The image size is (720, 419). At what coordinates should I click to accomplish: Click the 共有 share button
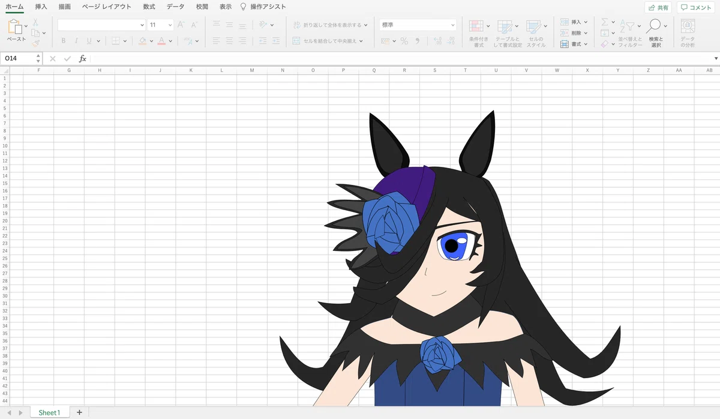tap(658, 7)
